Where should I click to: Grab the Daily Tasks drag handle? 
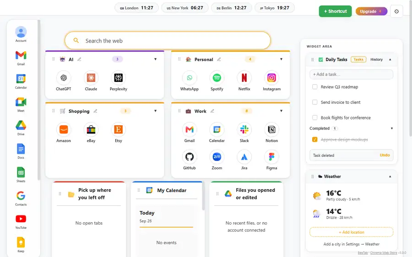pos(312,59)
